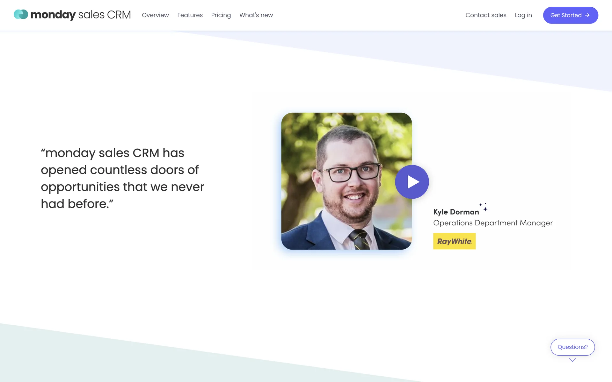Open the Pricing nav link
612x382 pixels.
(x=221, y=15)
